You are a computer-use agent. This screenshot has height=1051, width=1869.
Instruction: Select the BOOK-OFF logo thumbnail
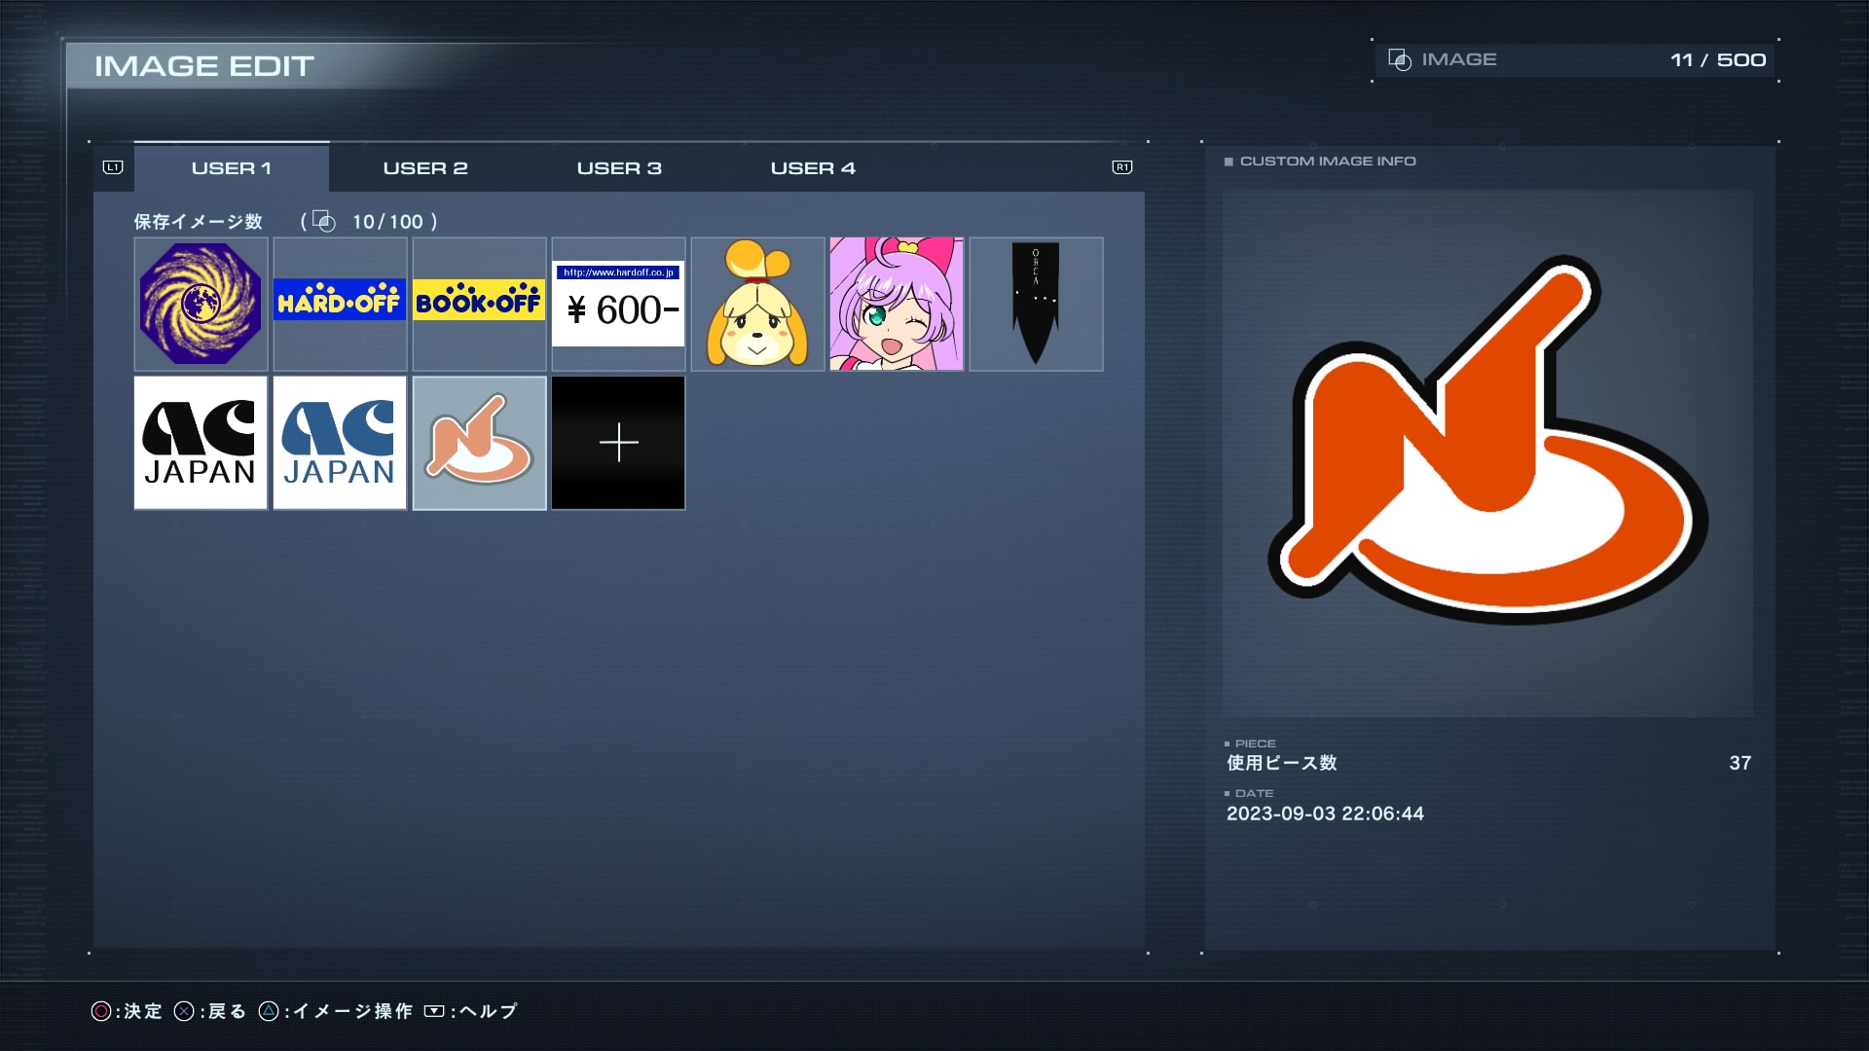(479, 304)
